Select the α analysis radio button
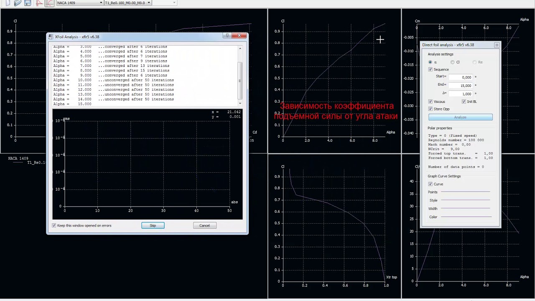This screenshot has height=301, width=535. [431, 62]
